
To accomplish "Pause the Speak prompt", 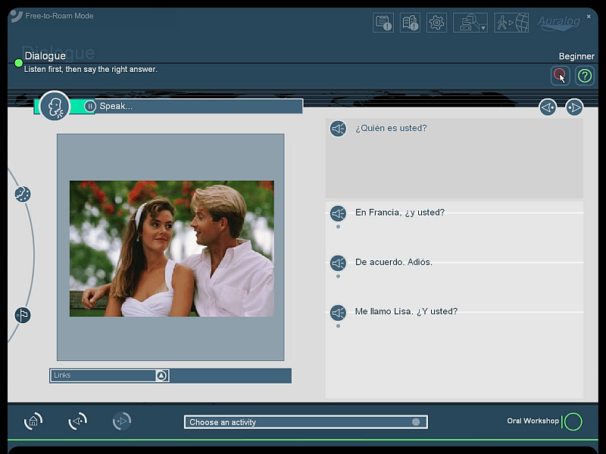I will pos(90,107).
